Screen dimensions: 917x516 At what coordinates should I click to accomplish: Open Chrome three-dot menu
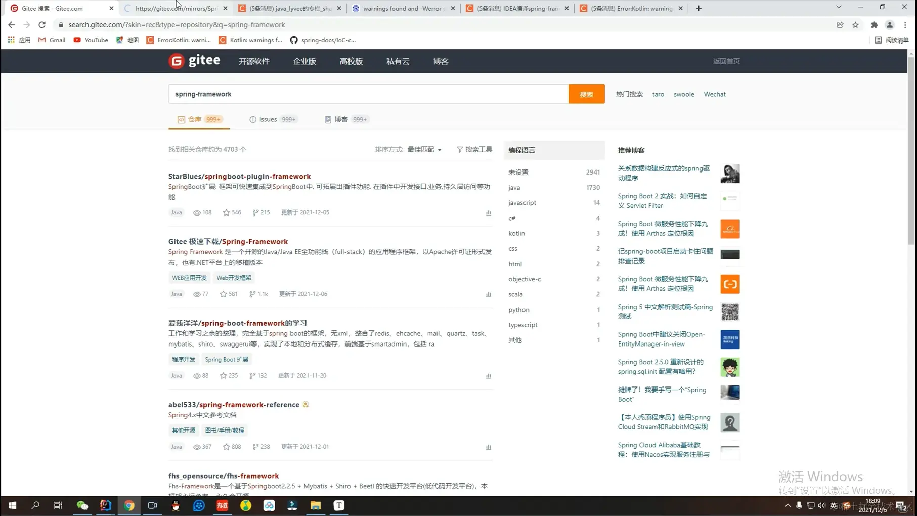(905, 25)
